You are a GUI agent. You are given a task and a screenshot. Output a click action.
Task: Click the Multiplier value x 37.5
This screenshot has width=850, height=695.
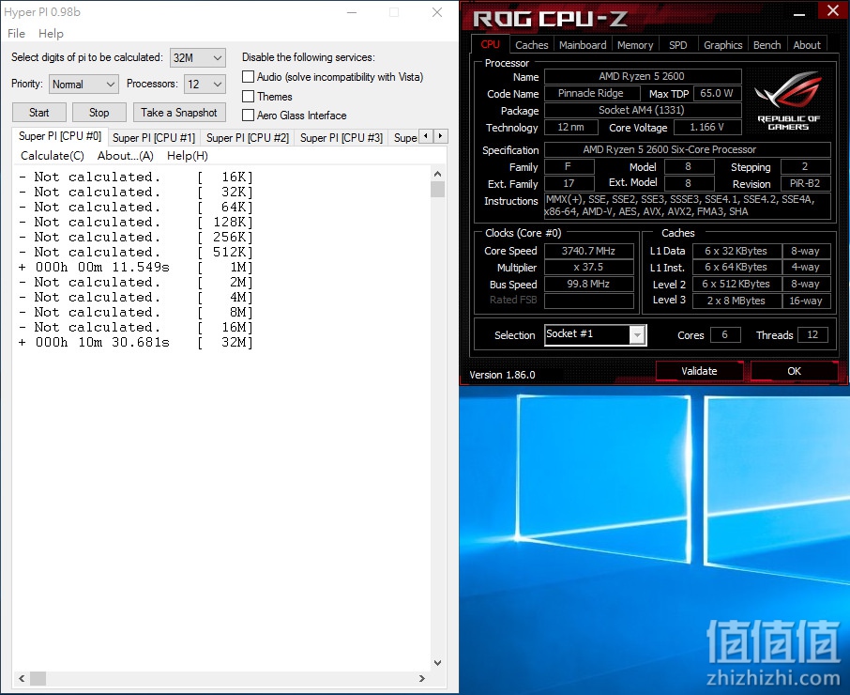point(588,268)
